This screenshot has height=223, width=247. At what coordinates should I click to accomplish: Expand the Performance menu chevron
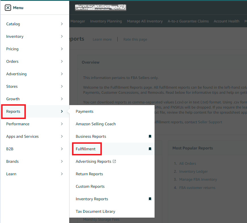click(62, 124)
